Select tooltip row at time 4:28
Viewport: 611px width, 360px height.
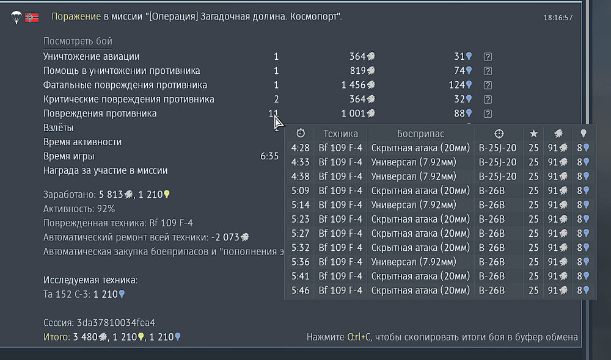pyautogui.click(x=440, y=148)
